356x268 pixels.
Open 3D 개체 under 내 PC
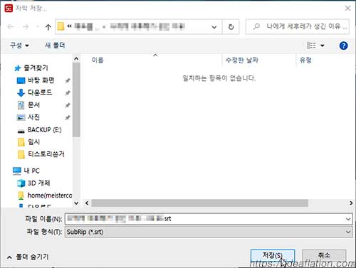point(33,183)
